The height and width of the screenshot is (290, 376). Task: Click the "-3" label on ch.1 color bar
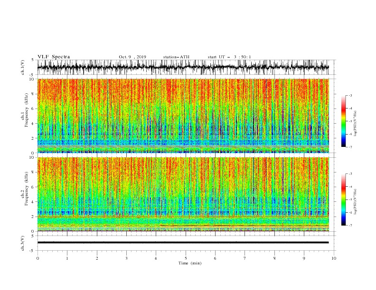click(350, 95)
